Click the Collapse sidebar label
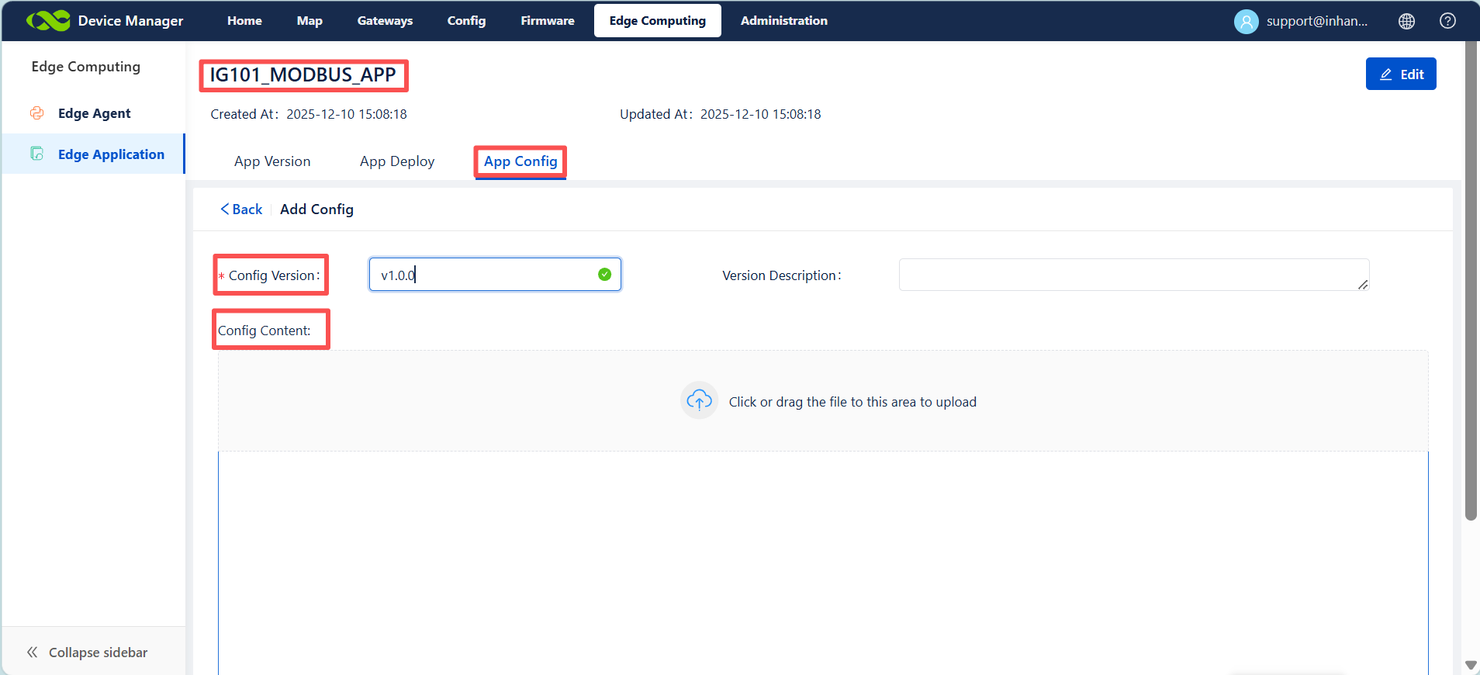Viewport: 1480px width, 675px height. [x=98, y=652]
